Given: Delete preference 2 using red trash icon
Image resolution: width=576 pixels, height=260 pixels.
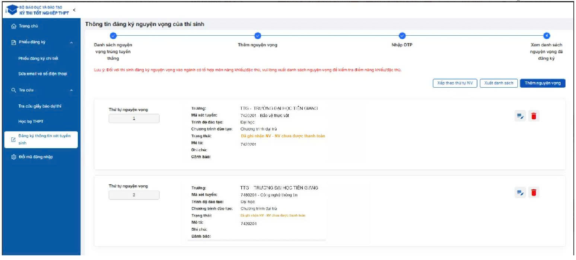Looking at the screenshot, I should click(534, 192).
